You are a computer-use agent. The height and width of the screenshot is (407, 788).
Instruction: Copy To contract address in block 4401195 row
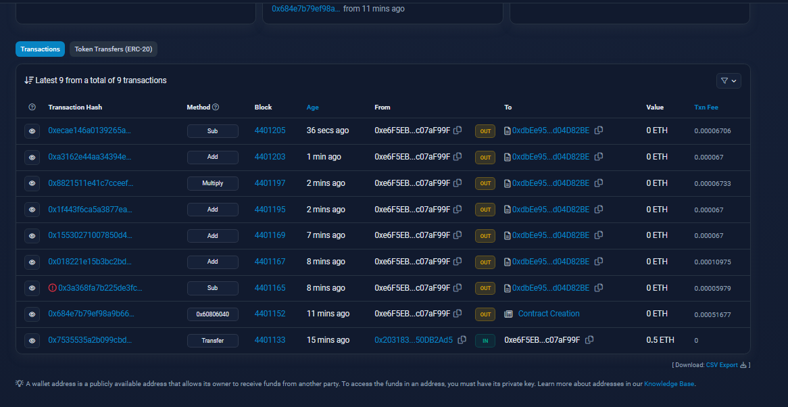tap(599, 209)
